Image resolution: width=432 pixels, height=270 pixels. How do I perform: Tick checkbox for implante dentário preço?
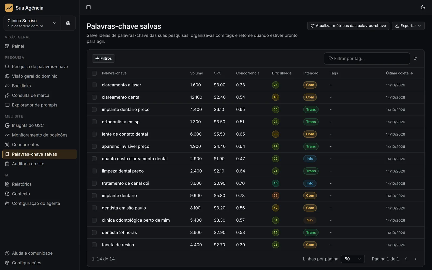tap(94, 109)
